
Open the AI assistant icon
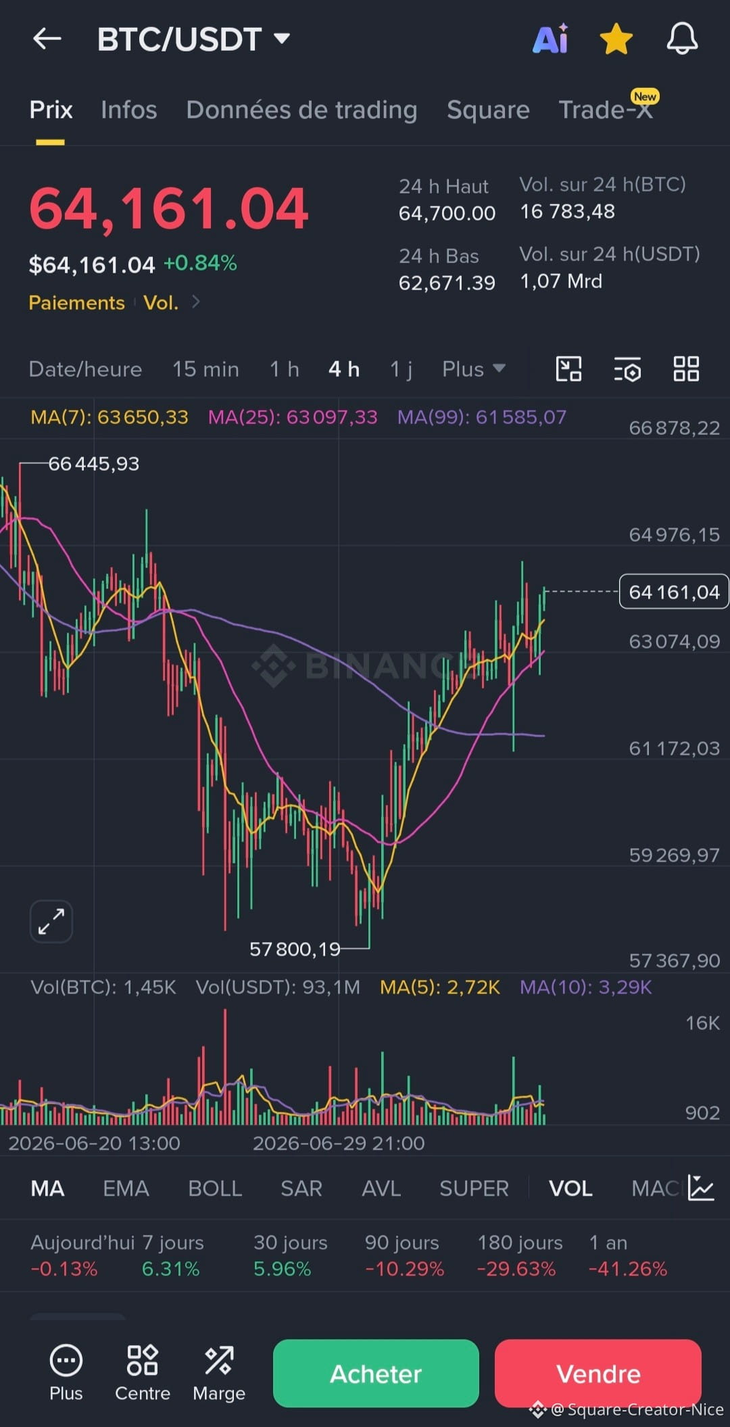(x=551, y=39)
